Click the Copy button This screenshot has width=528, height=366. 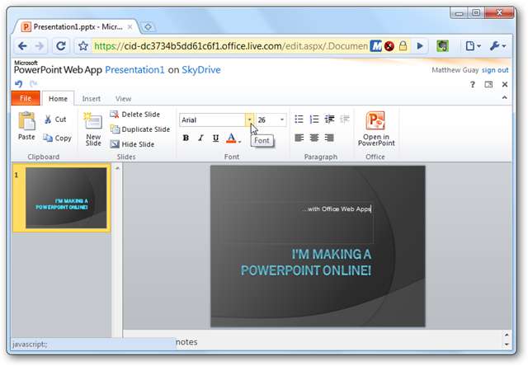(x=57, y=138)
